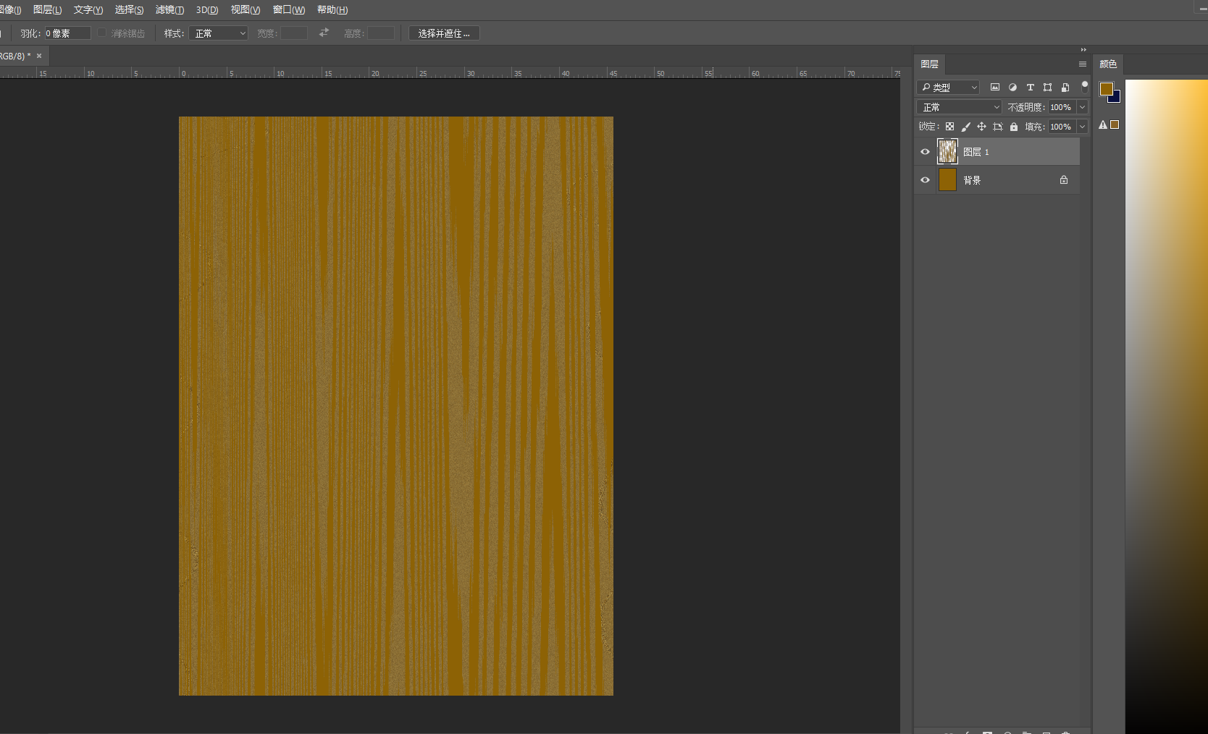The height and width of the screenshot is (734, 1208).
Task: Filter layers by type (T) icon
Action: (1030, 87)
